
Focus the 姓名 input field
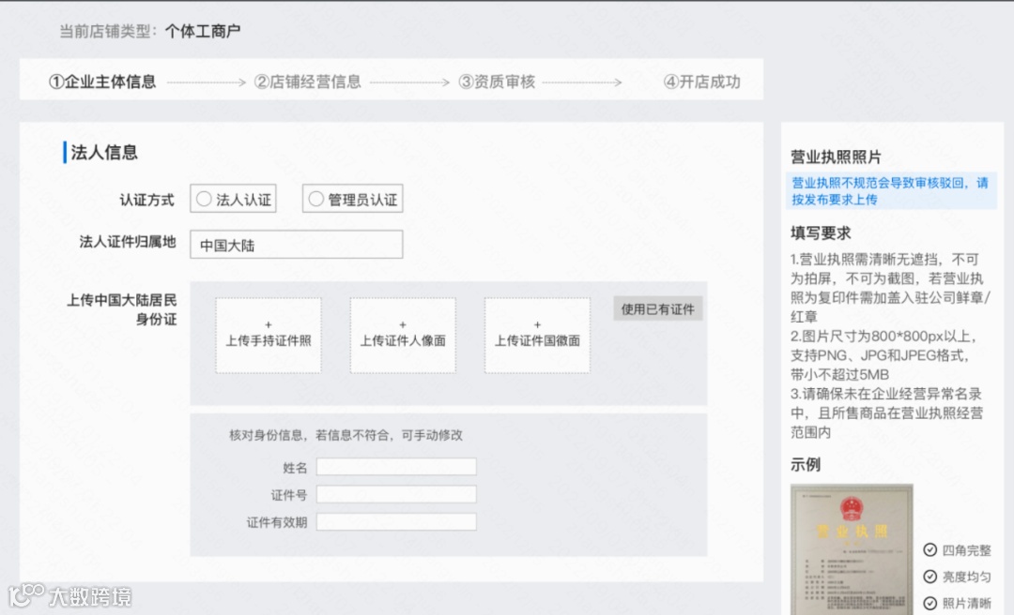coord(396,467)
